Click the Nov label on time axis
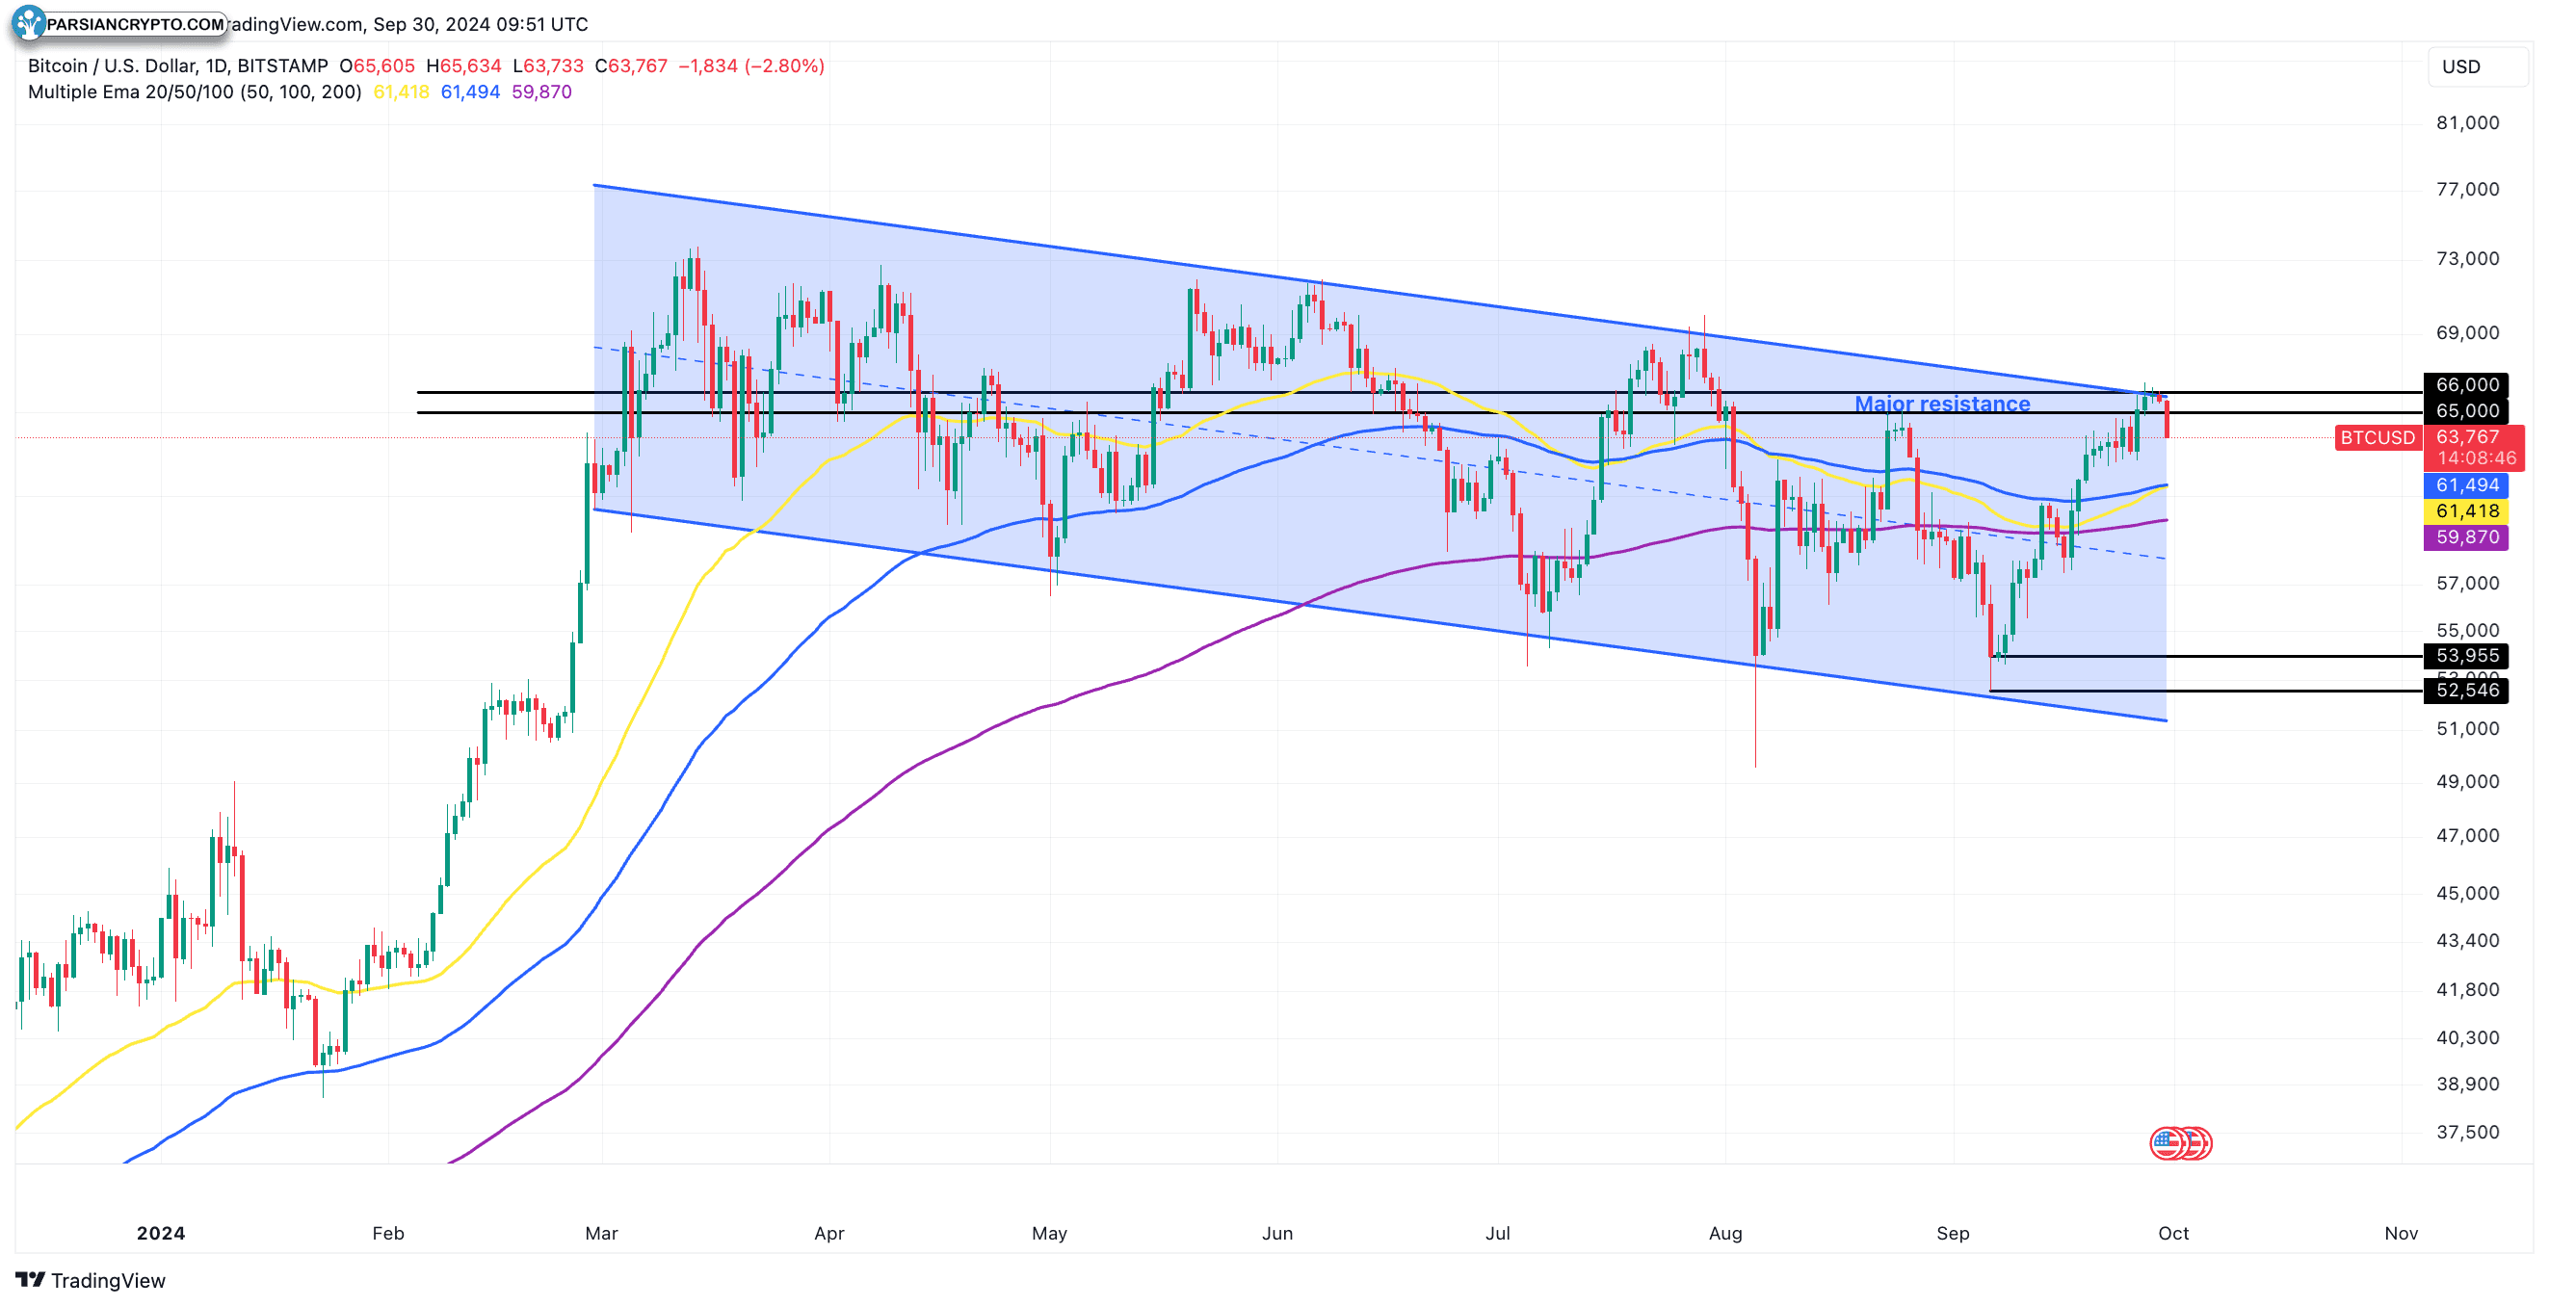The image size is (2549, 1307). coord(2401,1234)
